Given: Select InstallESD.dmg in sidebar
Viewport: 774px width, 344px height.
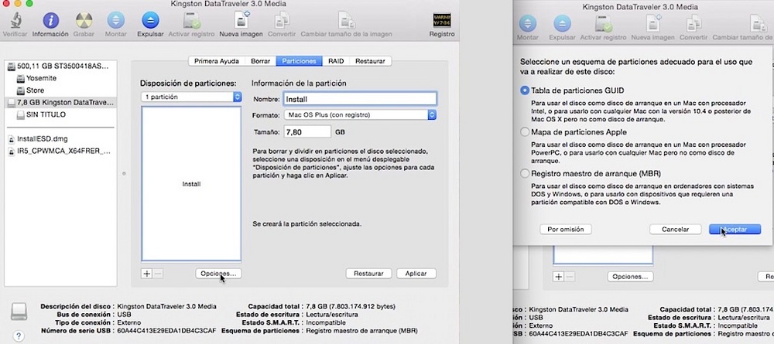Looking at the screenshot, I should click(x=60, y=139).
